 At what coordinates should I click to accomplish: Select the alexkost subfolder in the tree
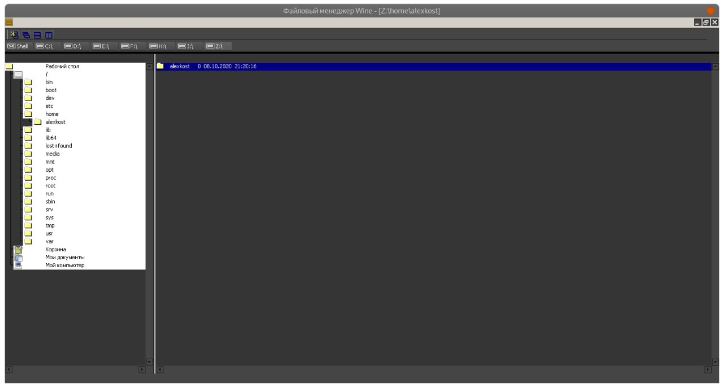55,122
